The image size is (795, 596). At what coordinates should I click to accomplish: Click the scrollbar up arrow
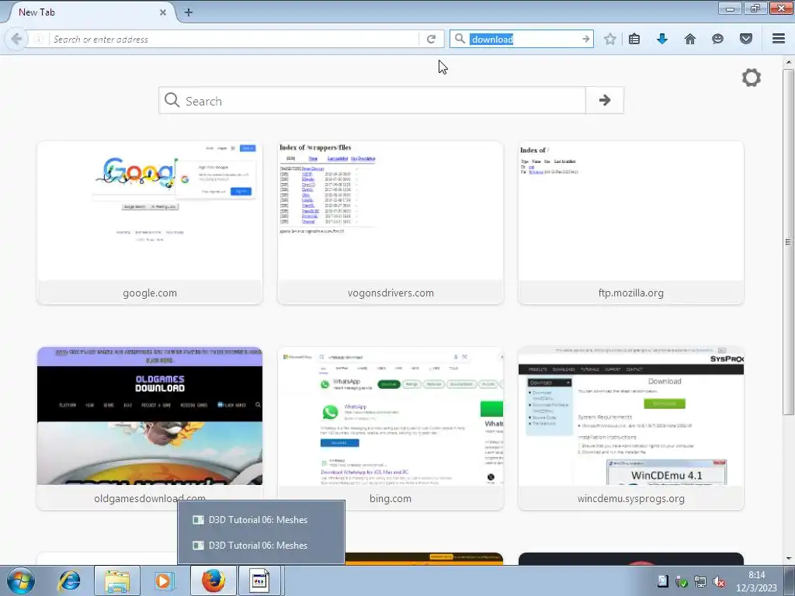point(788,62)
